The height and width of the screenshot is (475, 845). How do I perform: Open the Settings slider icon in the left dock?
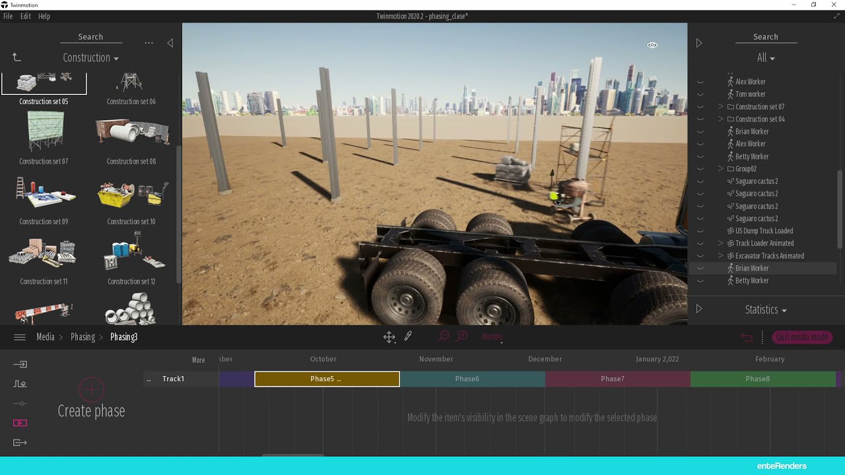[x=20, y=404]
